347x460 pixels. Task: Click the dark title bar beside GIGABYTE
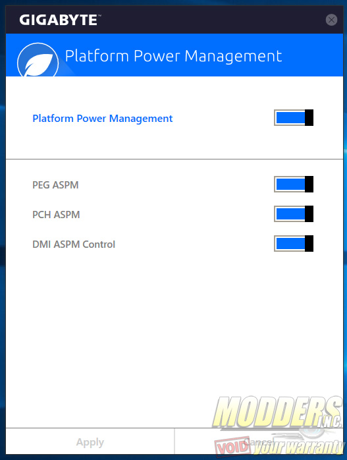pos(211,20)
